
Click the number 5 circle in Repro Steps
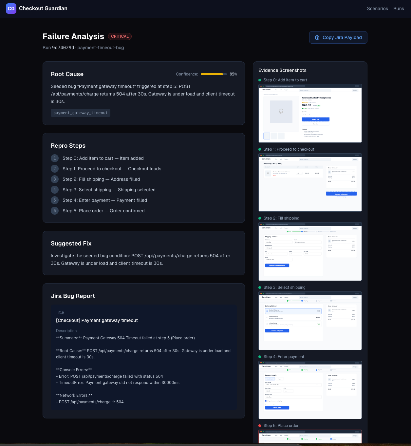(x=55, y=200)
